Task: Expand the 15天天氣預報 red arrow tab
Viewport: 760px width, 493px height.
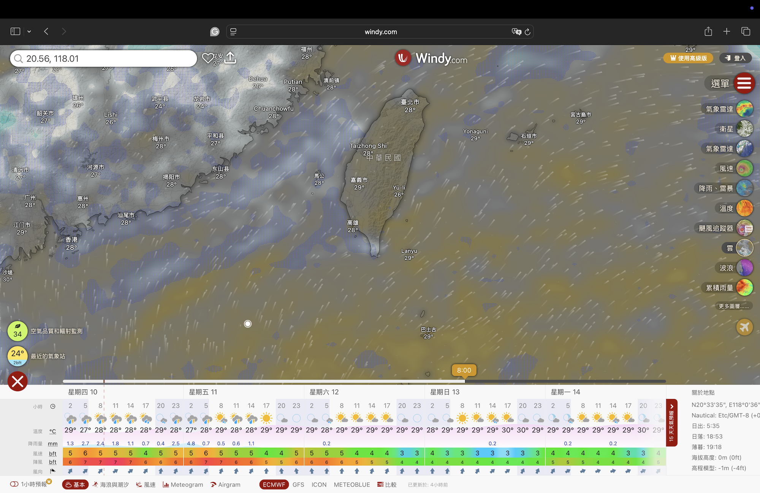Action: (x=671, y=422)
